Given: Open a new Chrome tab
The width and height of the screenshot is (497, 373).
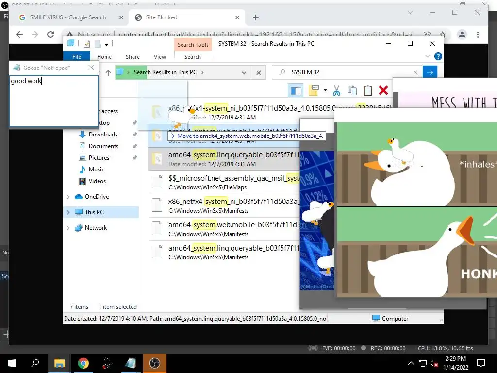Looking at the screenshot, I should tap(256, 18).
